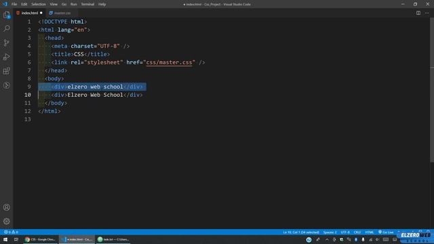
Task: Switch to the todo.txt taskbar window
Action: coord(113,239)
